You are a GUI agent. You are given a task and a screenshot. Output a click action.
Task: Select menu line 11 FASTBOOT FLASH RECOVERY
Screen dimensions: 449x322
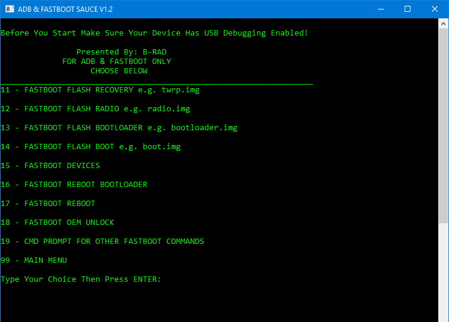(100, 90)
